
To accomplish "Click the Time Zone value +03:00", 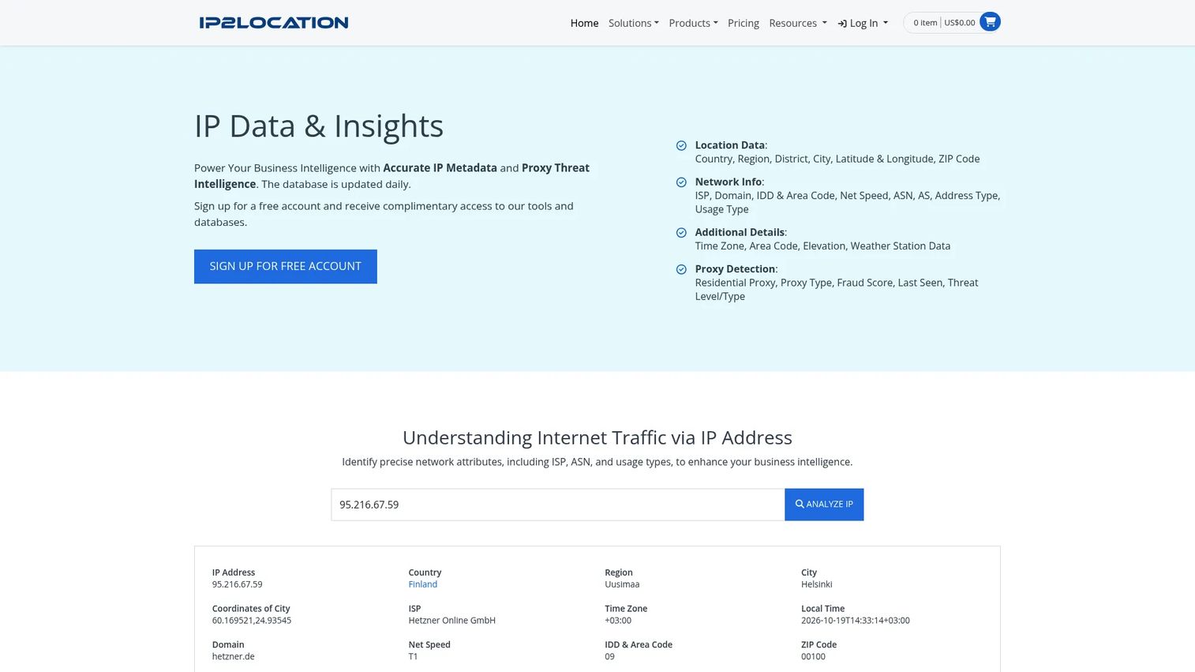I will tap(618, 621).
